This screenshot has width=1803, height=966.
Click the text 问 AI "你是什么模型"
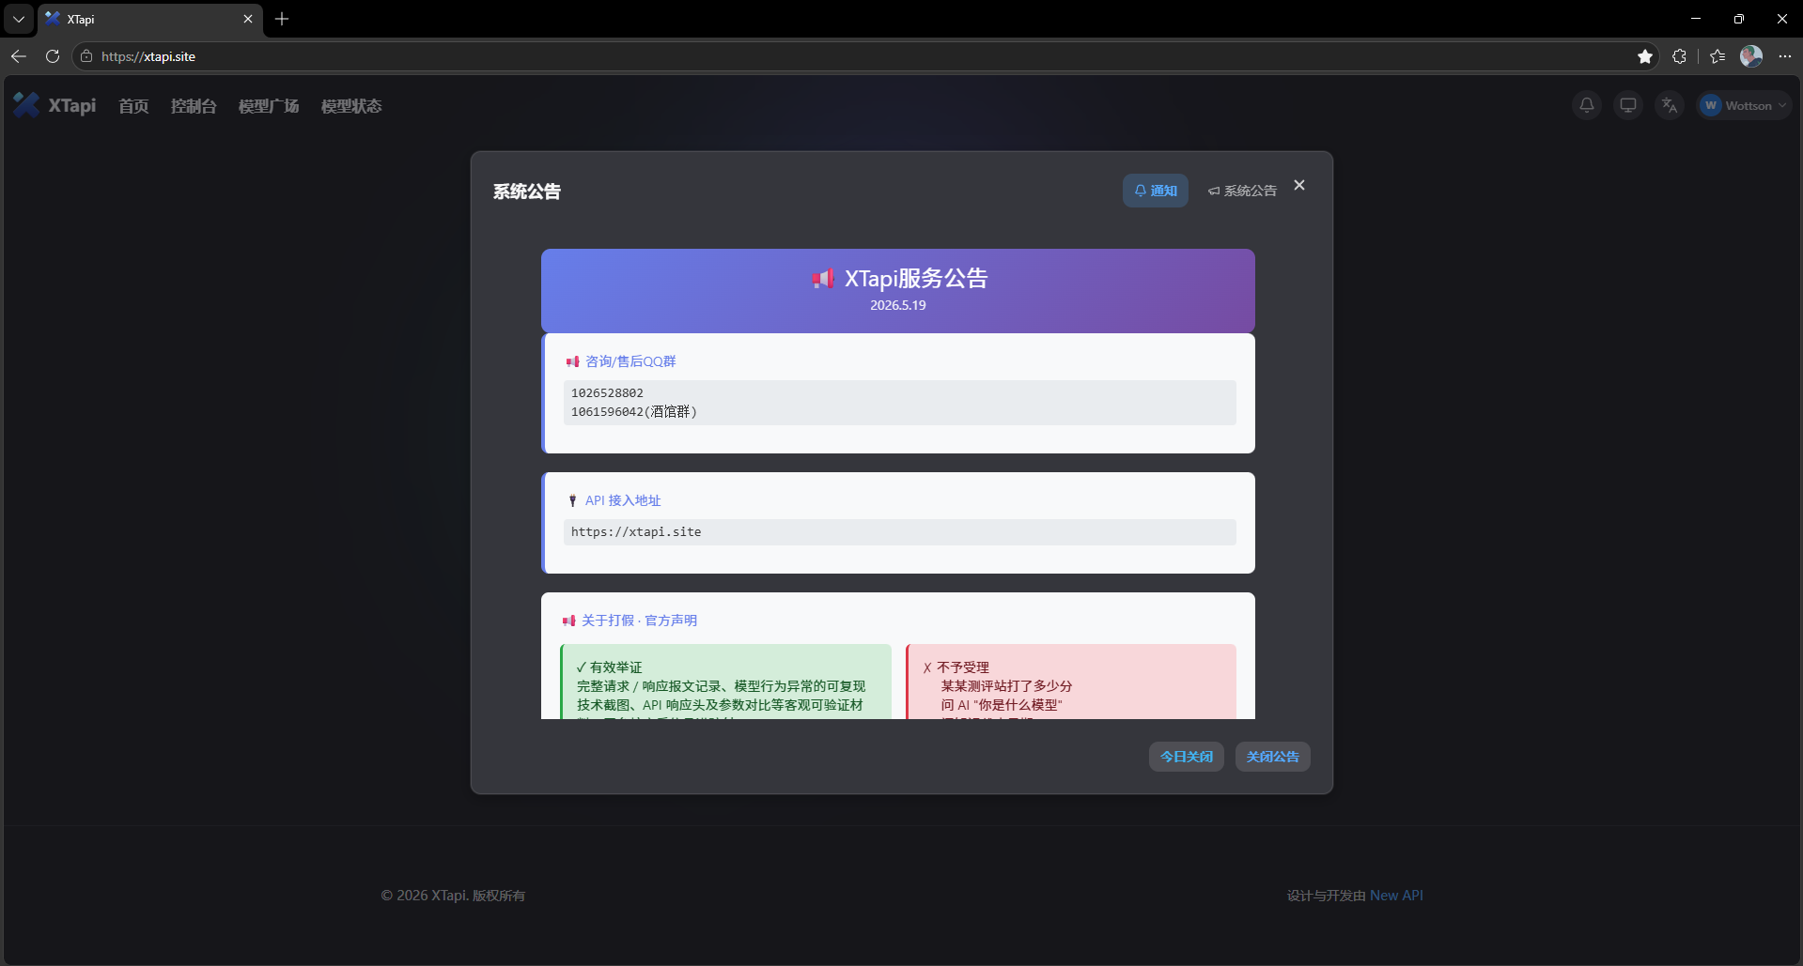[1002, 705]
